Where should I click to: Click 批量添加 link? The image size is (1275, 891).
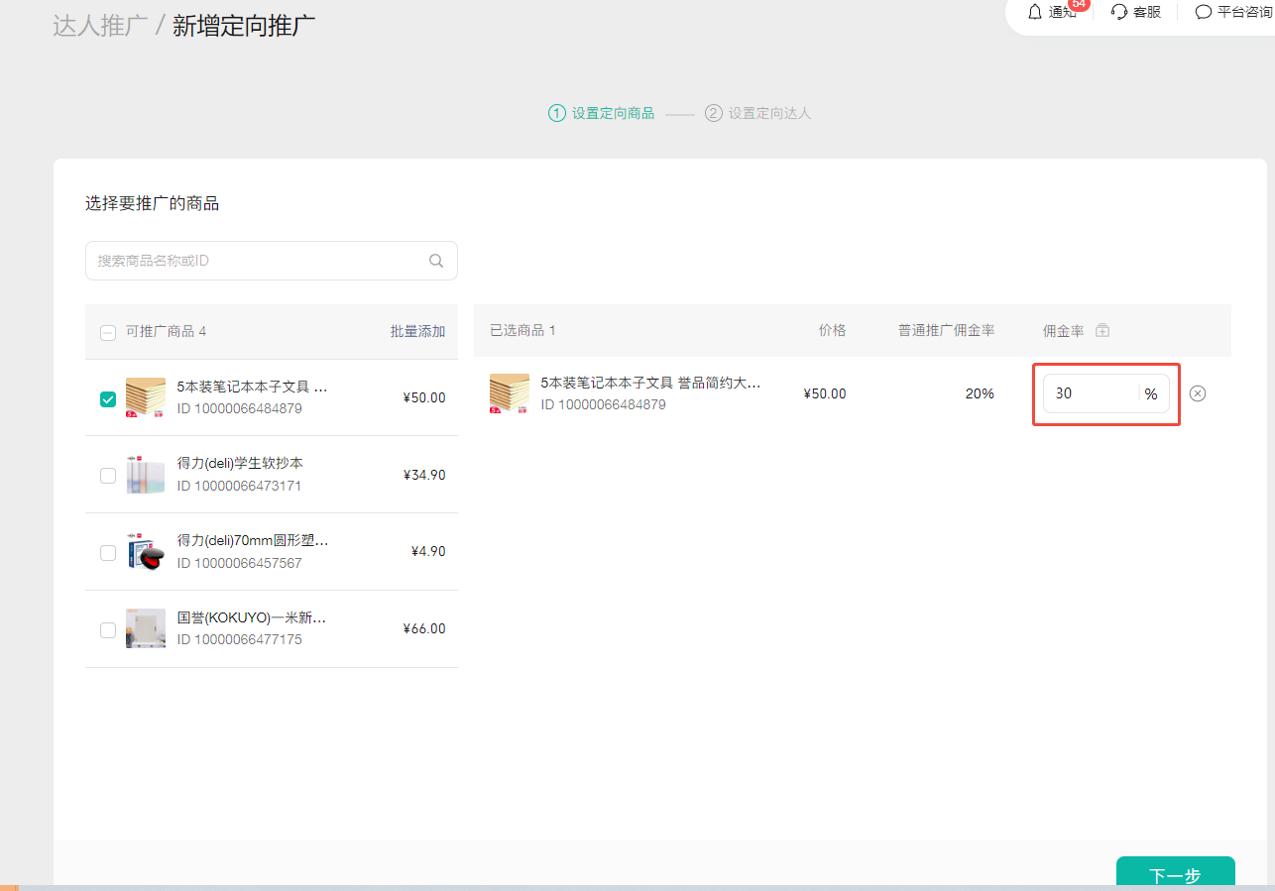coord(417,332)
